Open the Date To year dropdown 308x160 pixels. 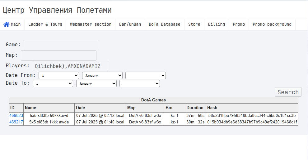(140, 83)
